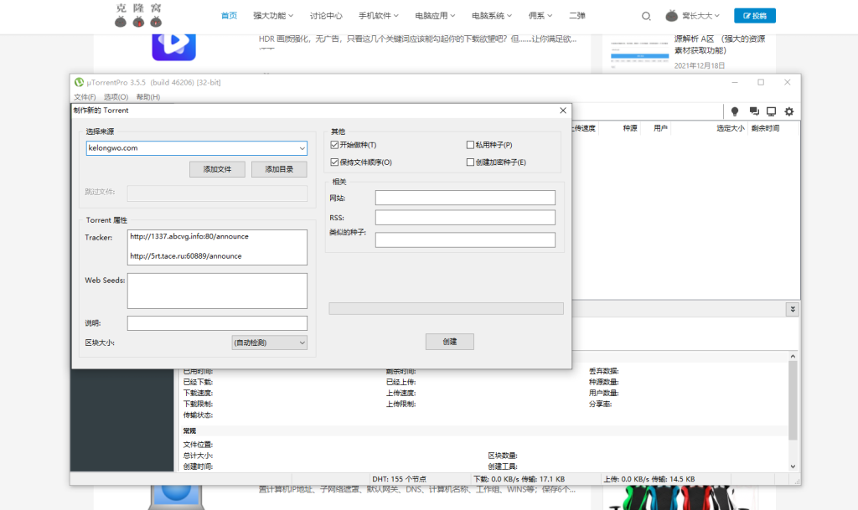Open the website search icon
The width and height of the screenshot is (858, 510).
pos(646,16)
